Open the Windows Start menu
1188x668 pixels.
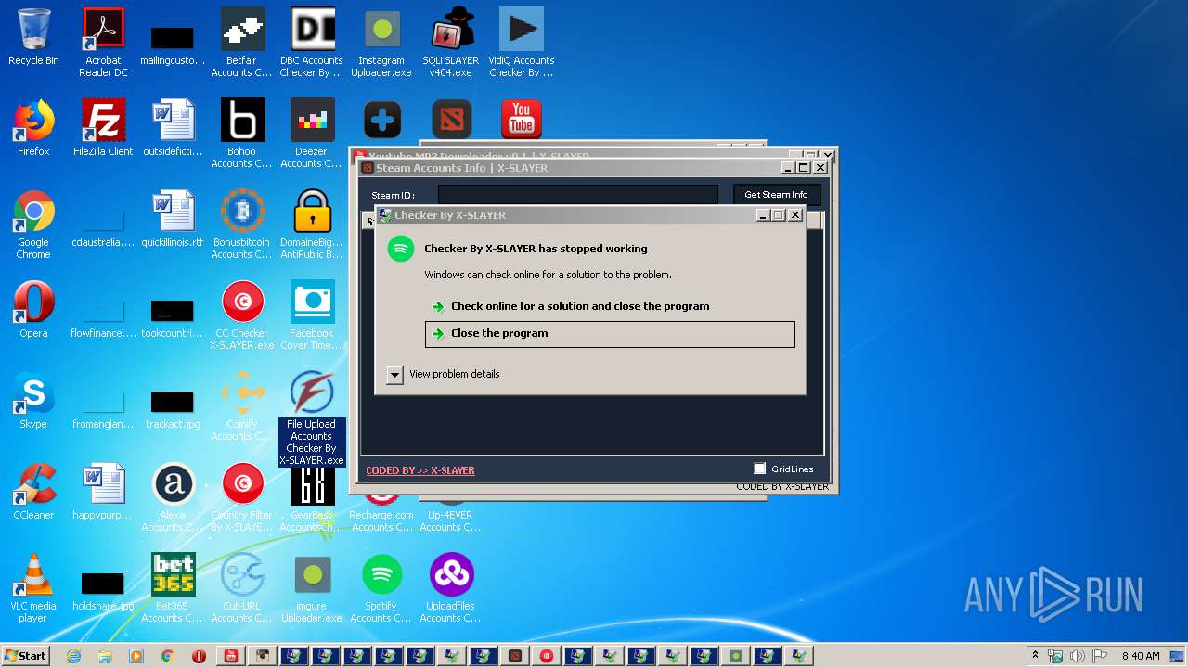click(x=25, y=655)
